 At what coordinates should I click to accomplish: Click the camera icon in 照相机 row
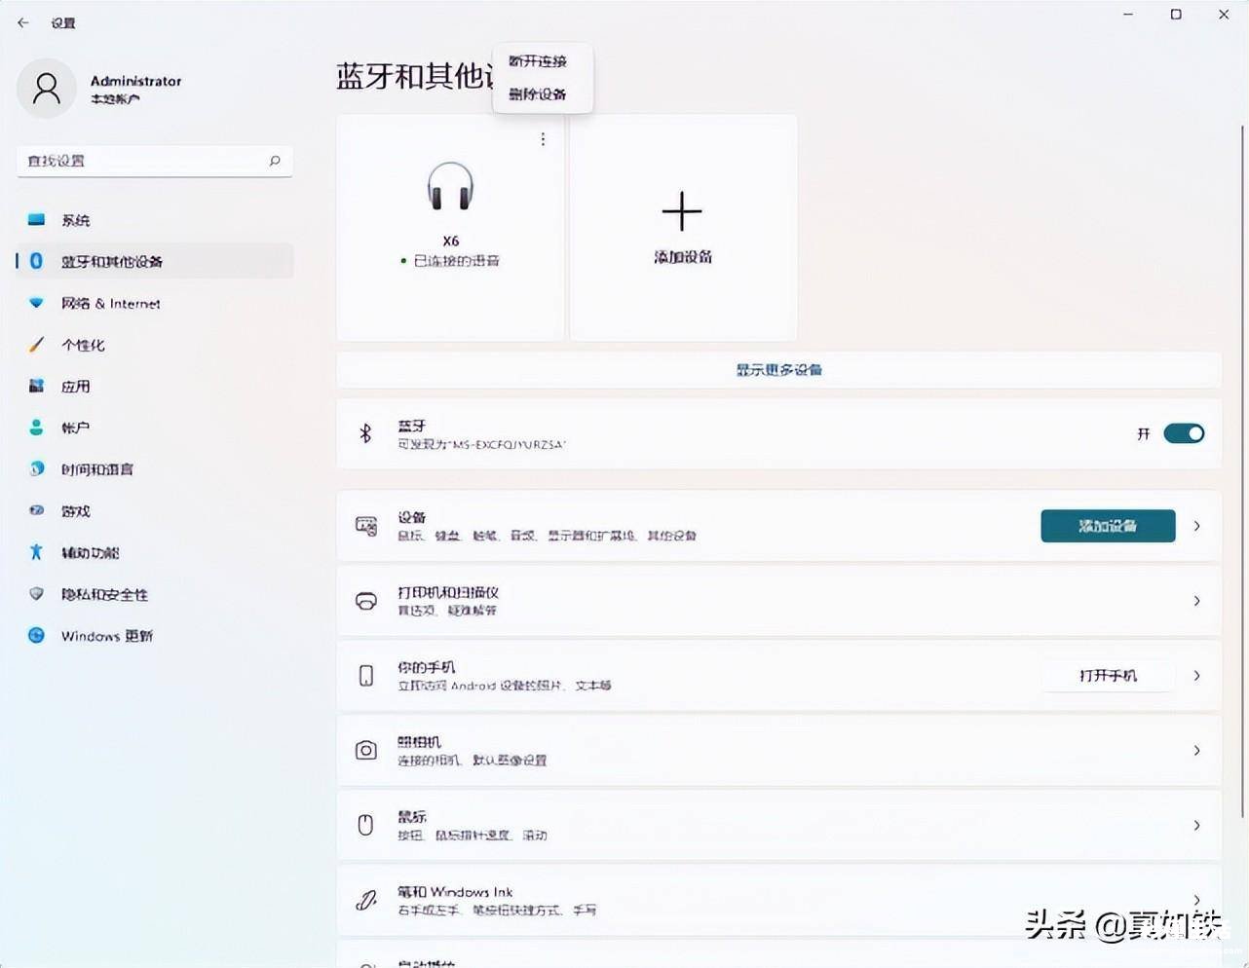tap(366, 750)
